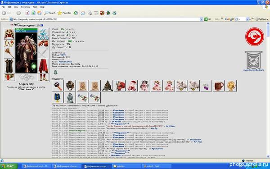Open the Search toolbar button

click(50, 13)
